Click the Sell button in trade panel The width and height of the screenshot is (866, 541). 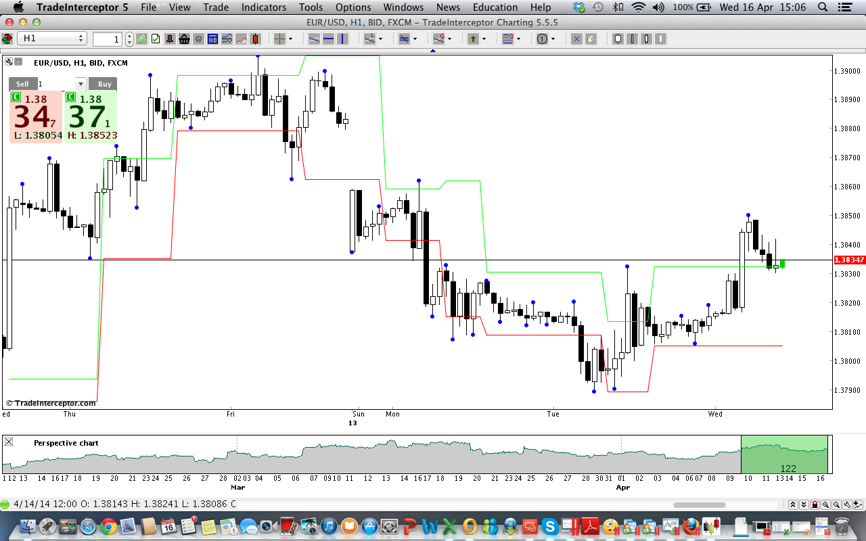22,84
